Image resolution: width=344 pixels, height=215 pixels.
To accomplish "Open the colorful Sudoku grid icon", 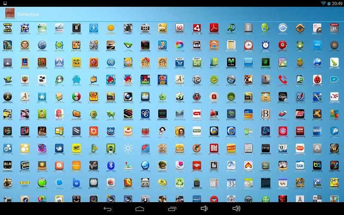I will pos(283,62).
